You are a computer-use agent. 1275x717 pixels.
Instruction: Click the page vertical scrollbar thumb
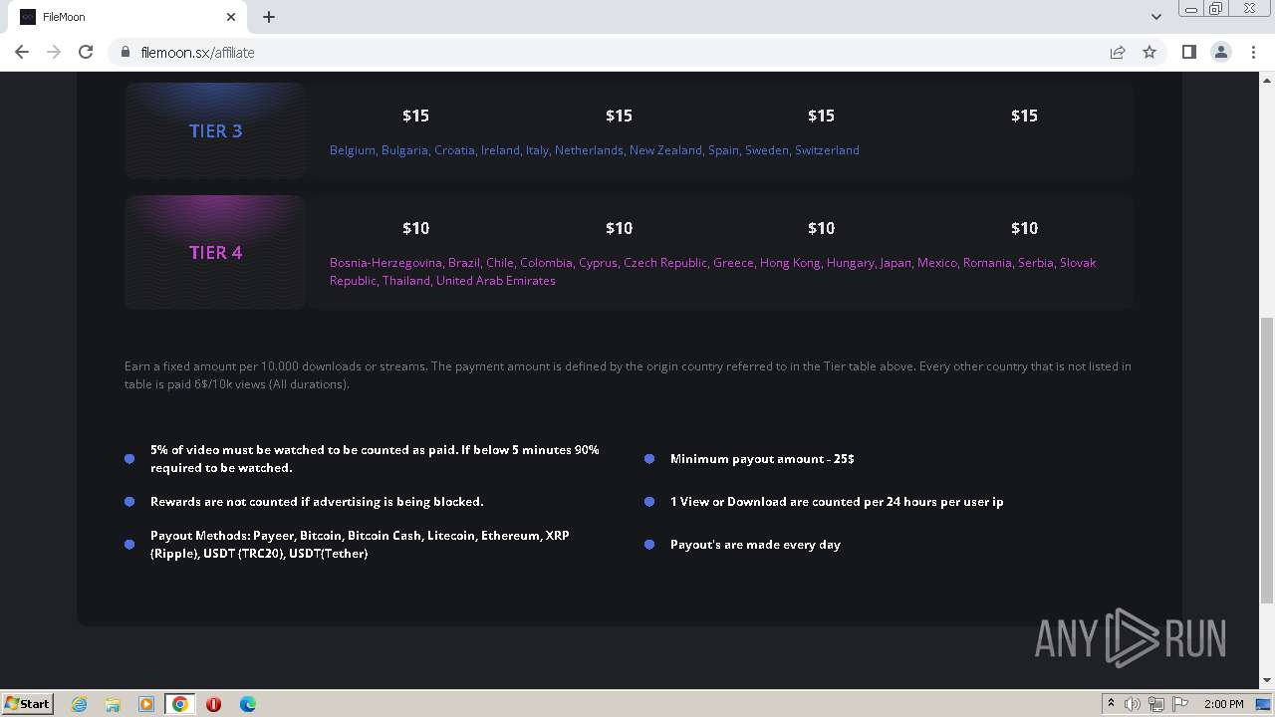[1267, 460]
